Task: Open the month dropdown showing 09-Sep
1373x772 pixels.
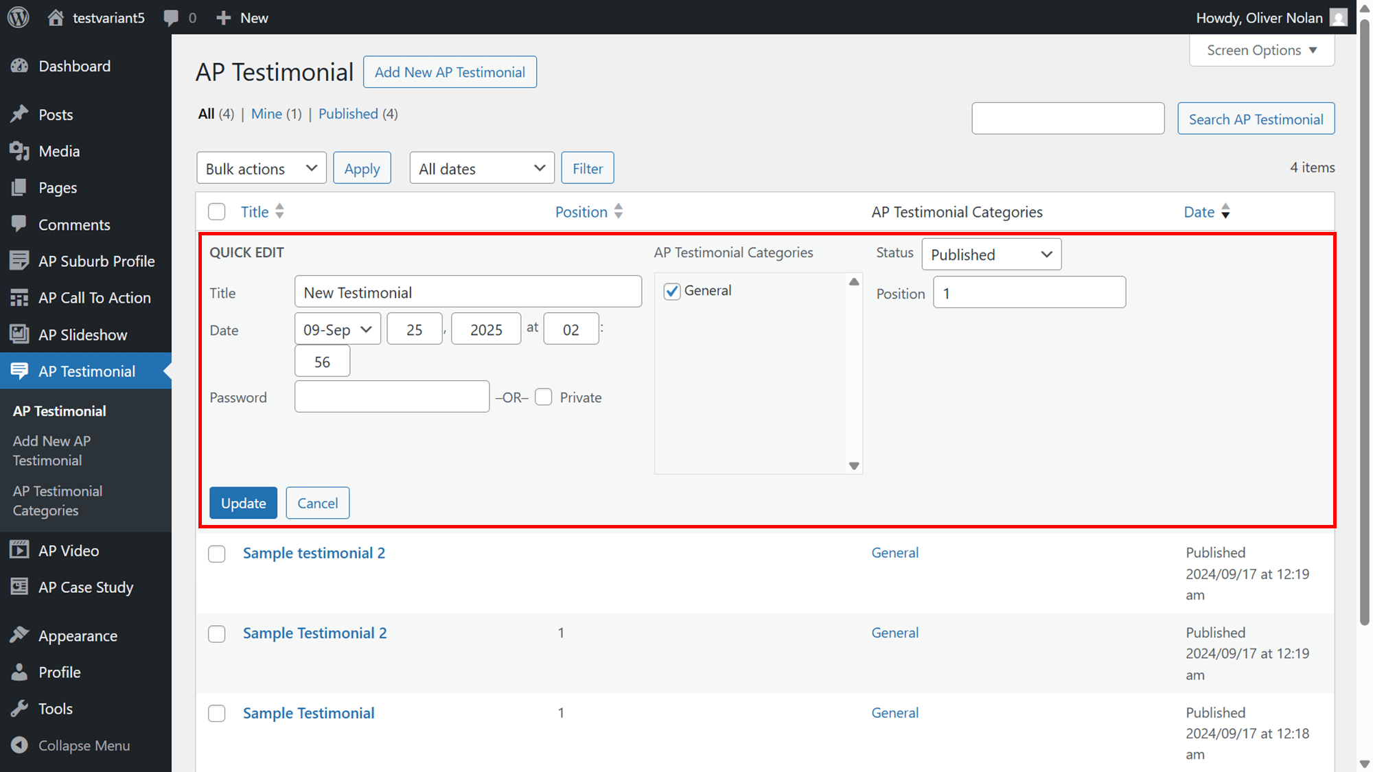Action: [x=338, y=329]
